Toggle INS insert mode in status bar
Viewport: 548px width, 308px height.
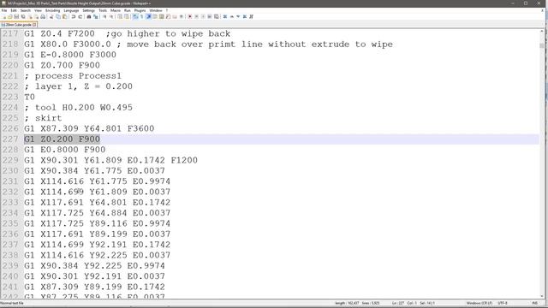click(534, 303)
